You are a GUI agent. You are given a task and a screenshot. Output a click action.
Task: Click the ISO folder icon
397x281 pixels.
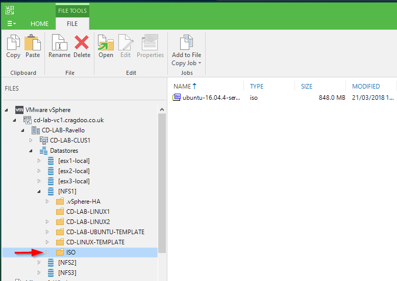pyautogui.click(x=60, y=252)
